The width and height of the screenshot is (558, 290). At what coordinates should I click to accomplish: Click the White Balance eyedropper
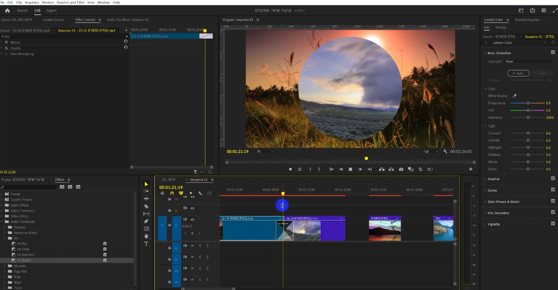[514, 96]
